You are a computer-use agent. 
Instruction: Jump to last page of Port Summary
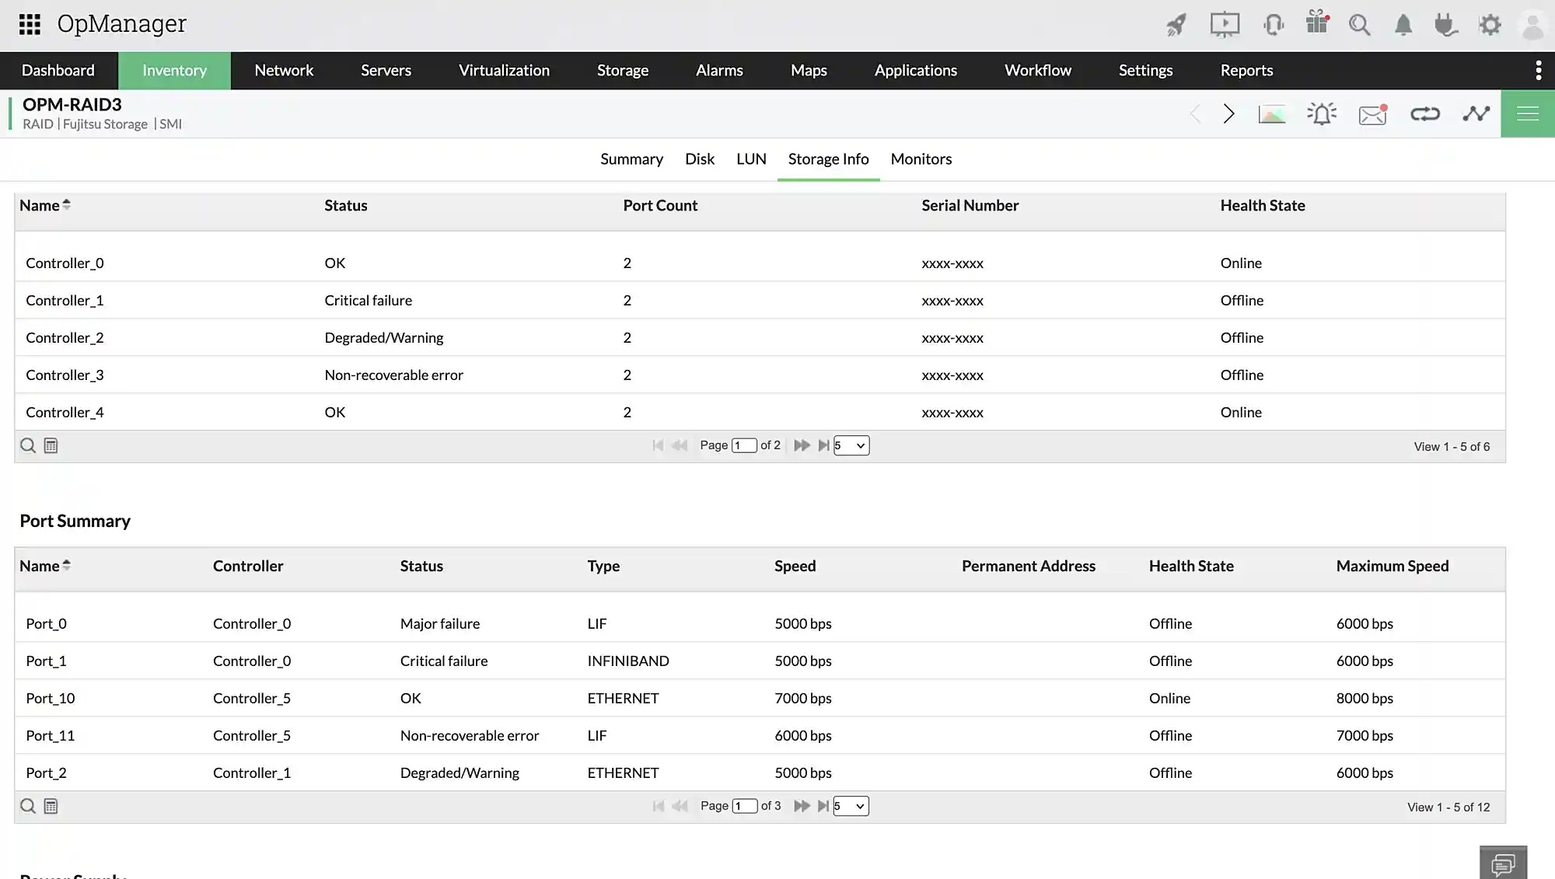(x=823, y=806)
